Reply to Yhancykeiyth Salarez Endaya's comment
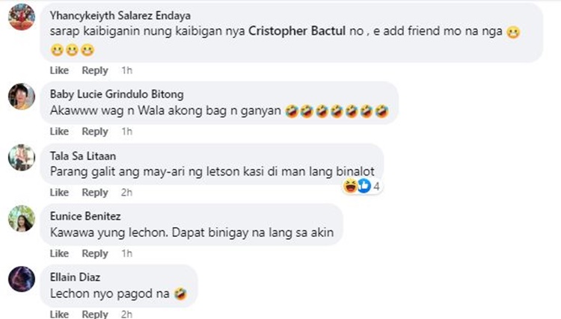 click(95, 70)
